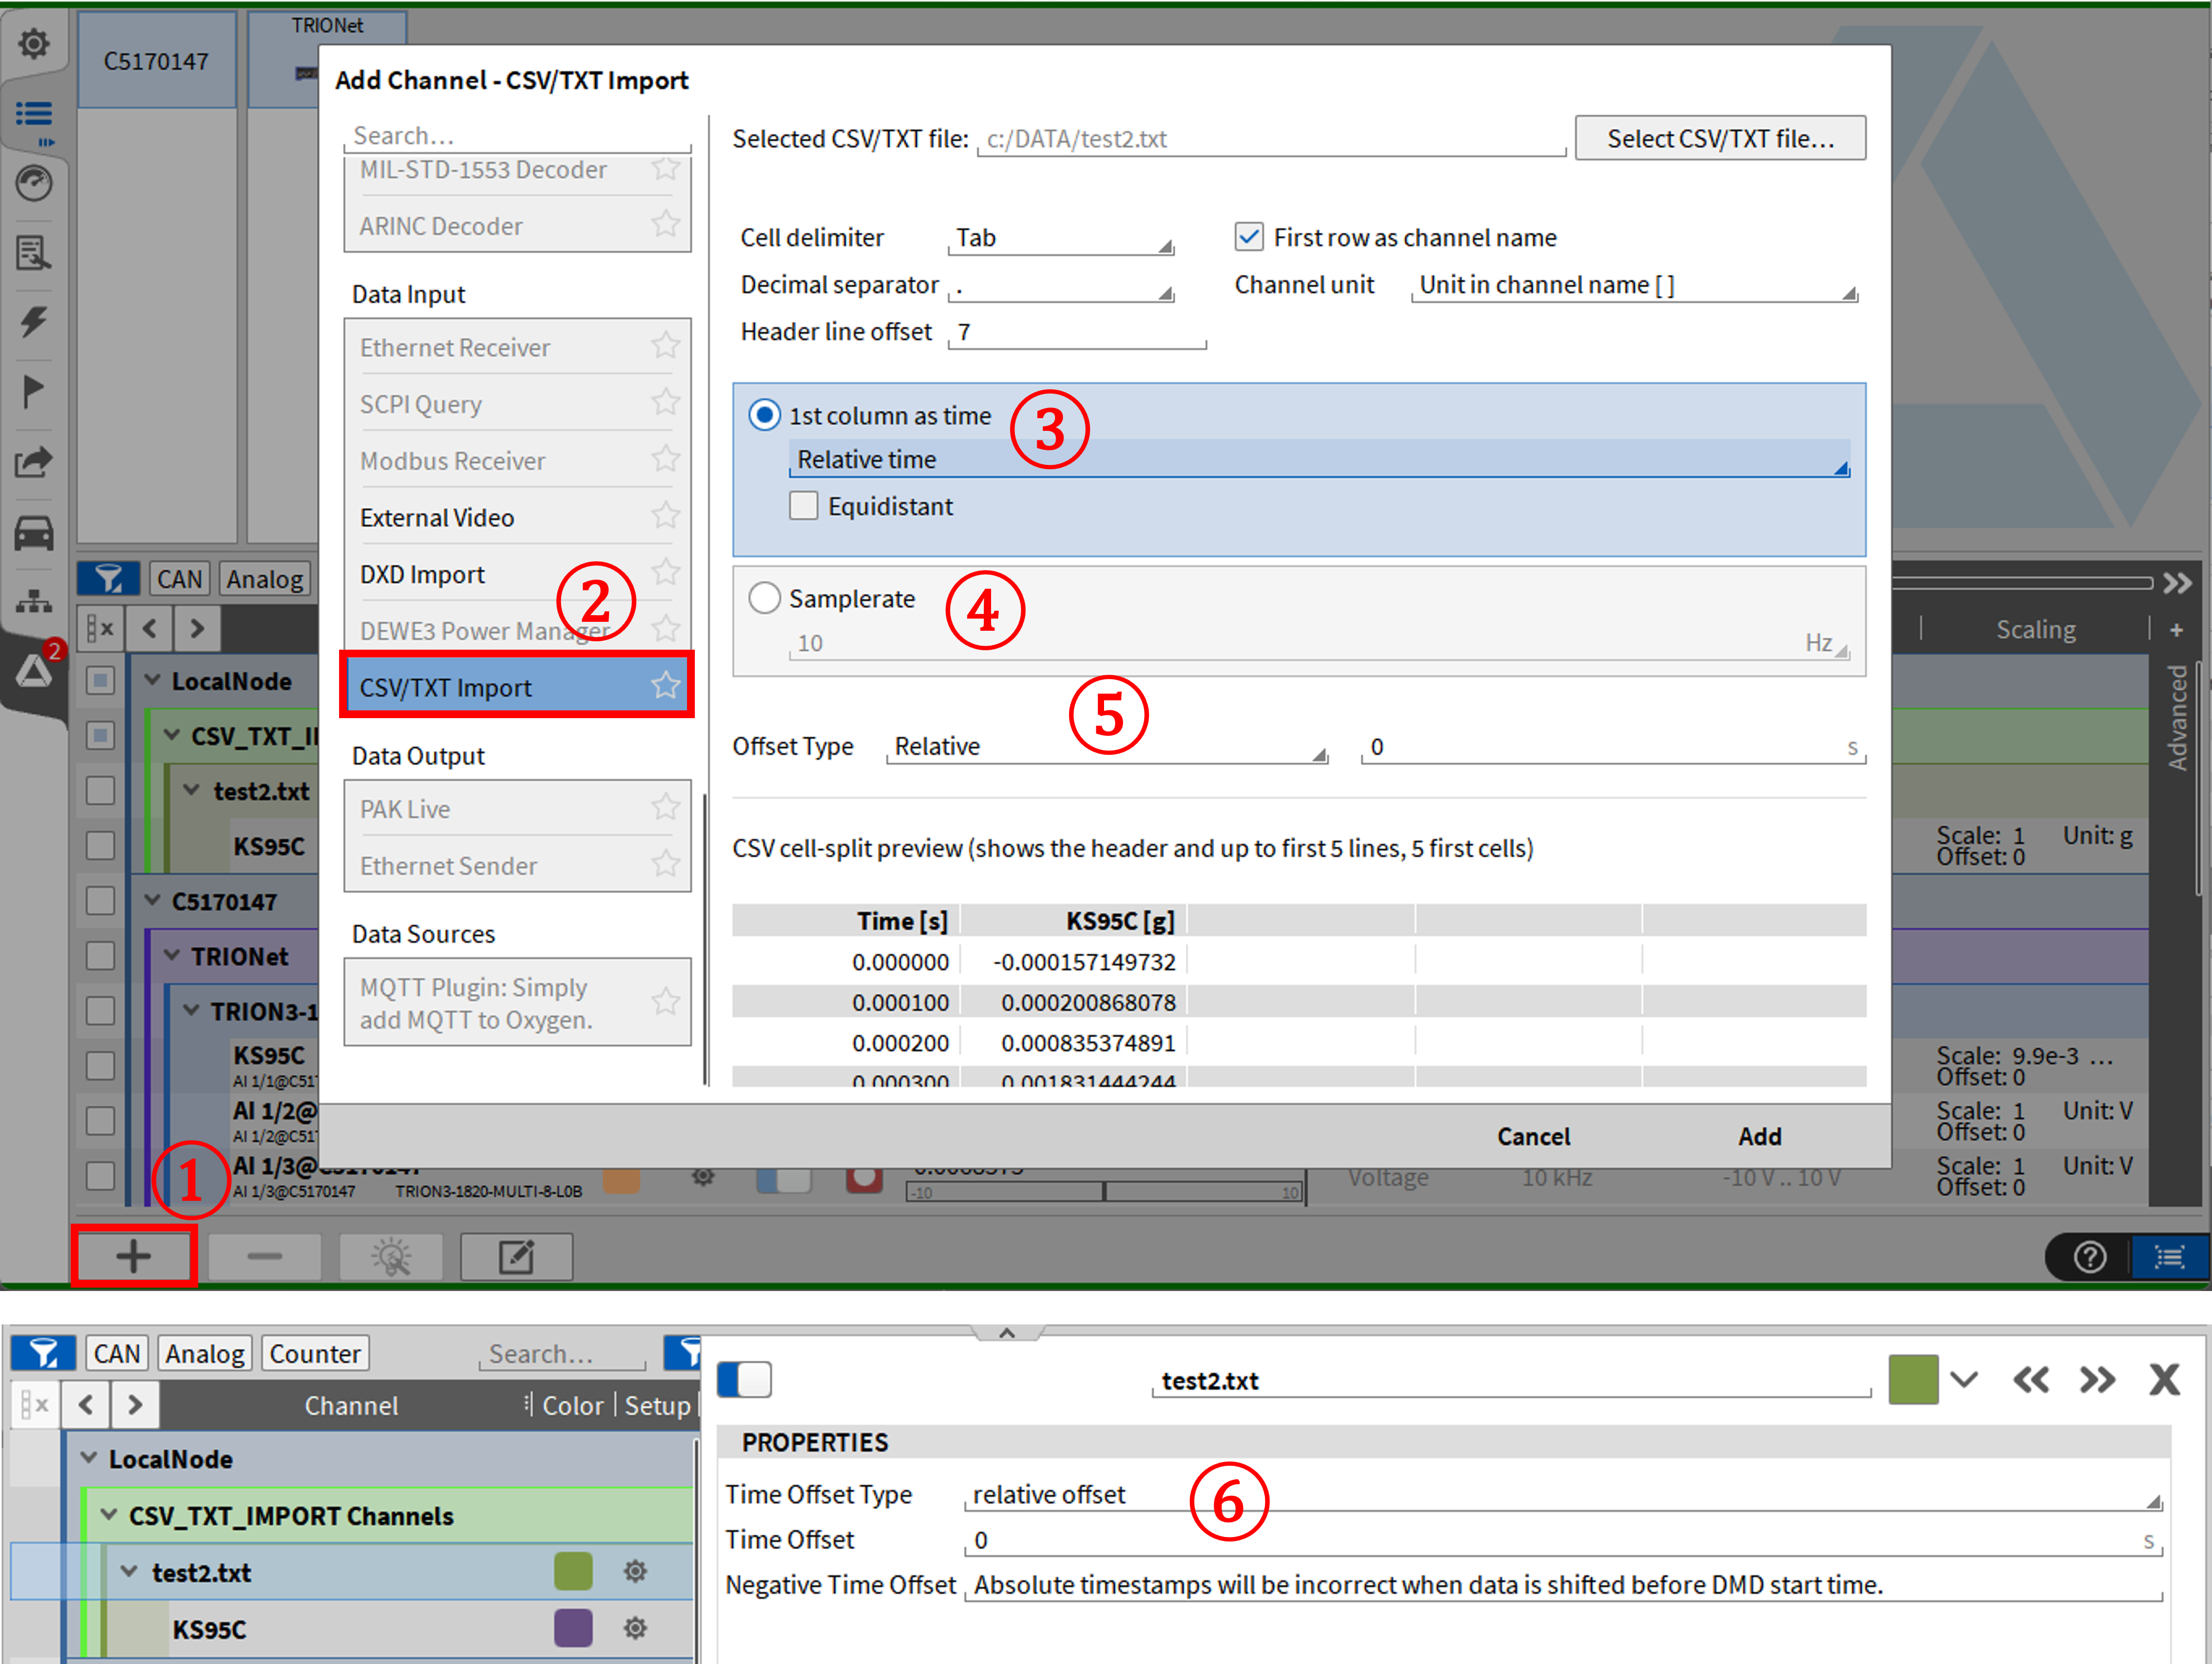Image resolution: width=2212 pixels, height=1664 pixels.
Task: Click the double-arrow next channel icon
Action: [x=2097, y=1380]
